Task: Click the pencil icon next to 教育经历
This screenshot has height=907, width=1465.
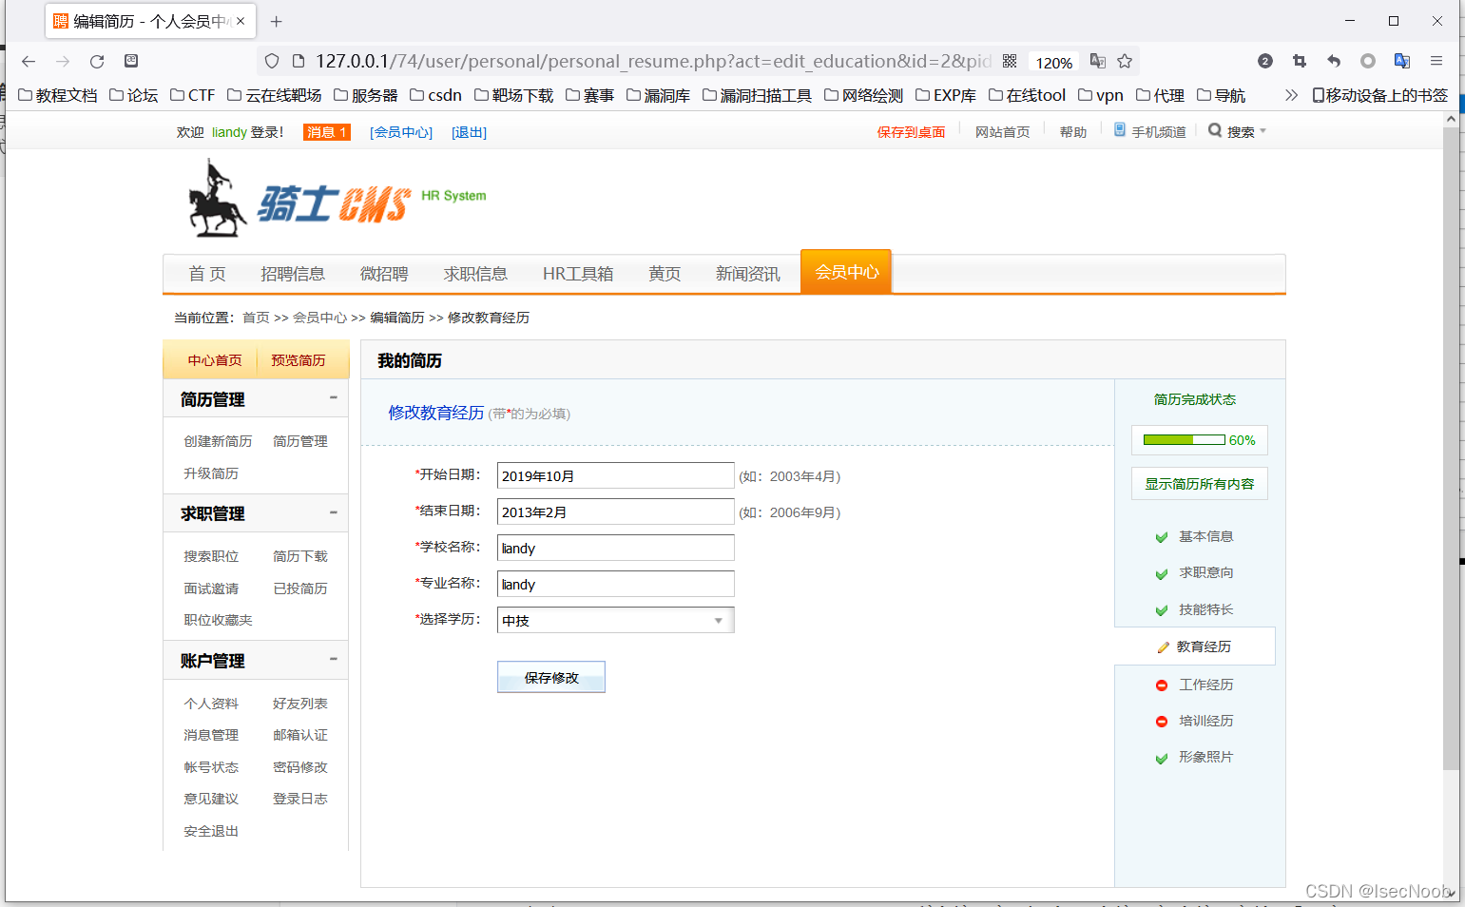Action: (x=1164, y=646)
